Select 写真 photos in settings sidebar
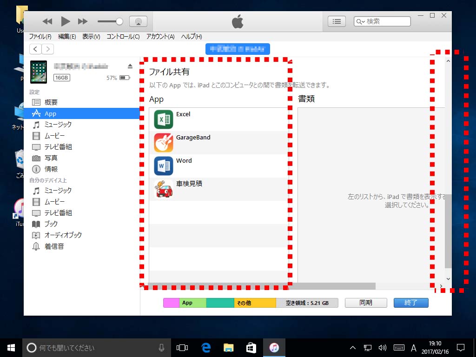The image size is (476, 357). [51, 158]
